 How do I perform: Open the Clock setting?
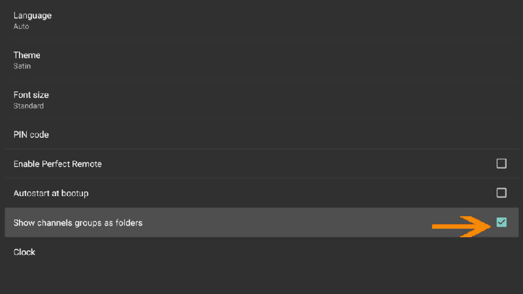pos(25,252)
